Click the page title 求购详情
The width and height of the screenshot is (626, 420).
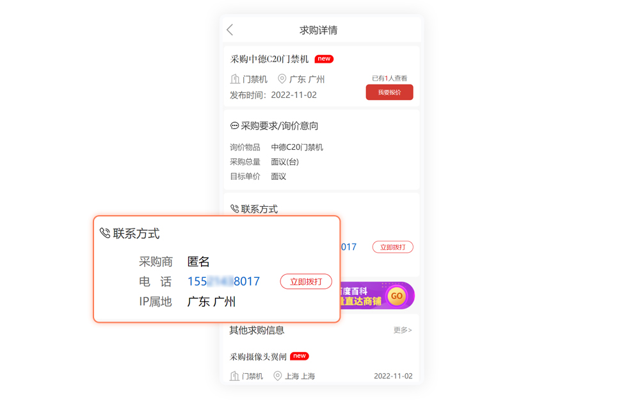pyautogui.click(x=319, y=30)
